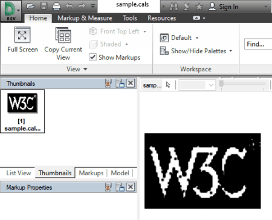Click the W3C image in canvas

click(x=202, y=171)
